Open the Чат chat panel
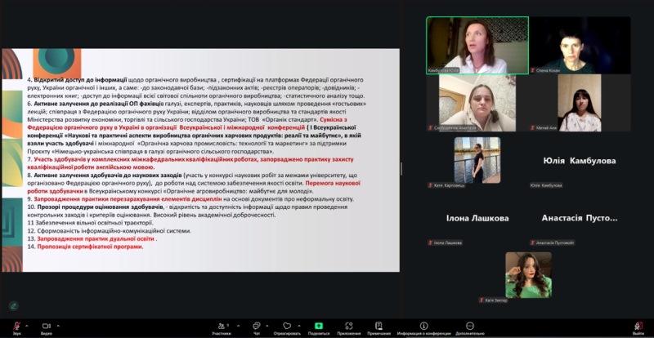 point(257,328)
